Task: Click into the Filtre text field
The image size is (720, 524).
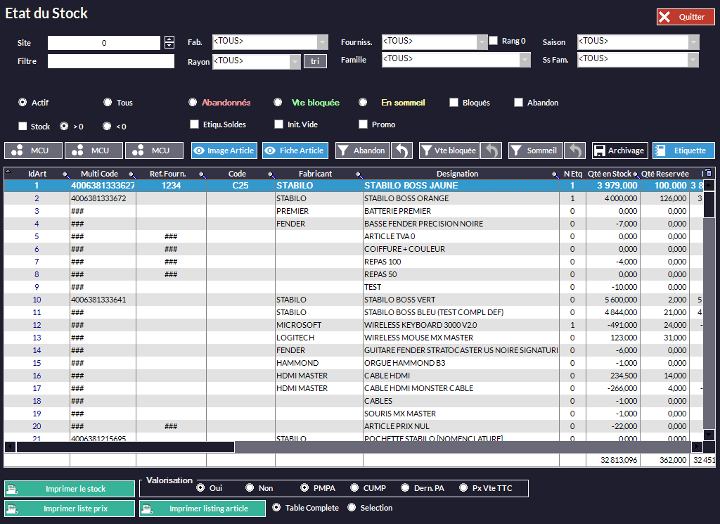Action: (111, 61)
